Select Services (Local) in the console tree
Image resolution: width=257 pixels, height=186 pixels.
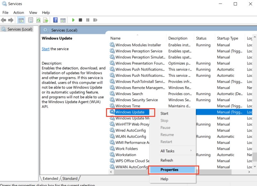tap(17, 29)
